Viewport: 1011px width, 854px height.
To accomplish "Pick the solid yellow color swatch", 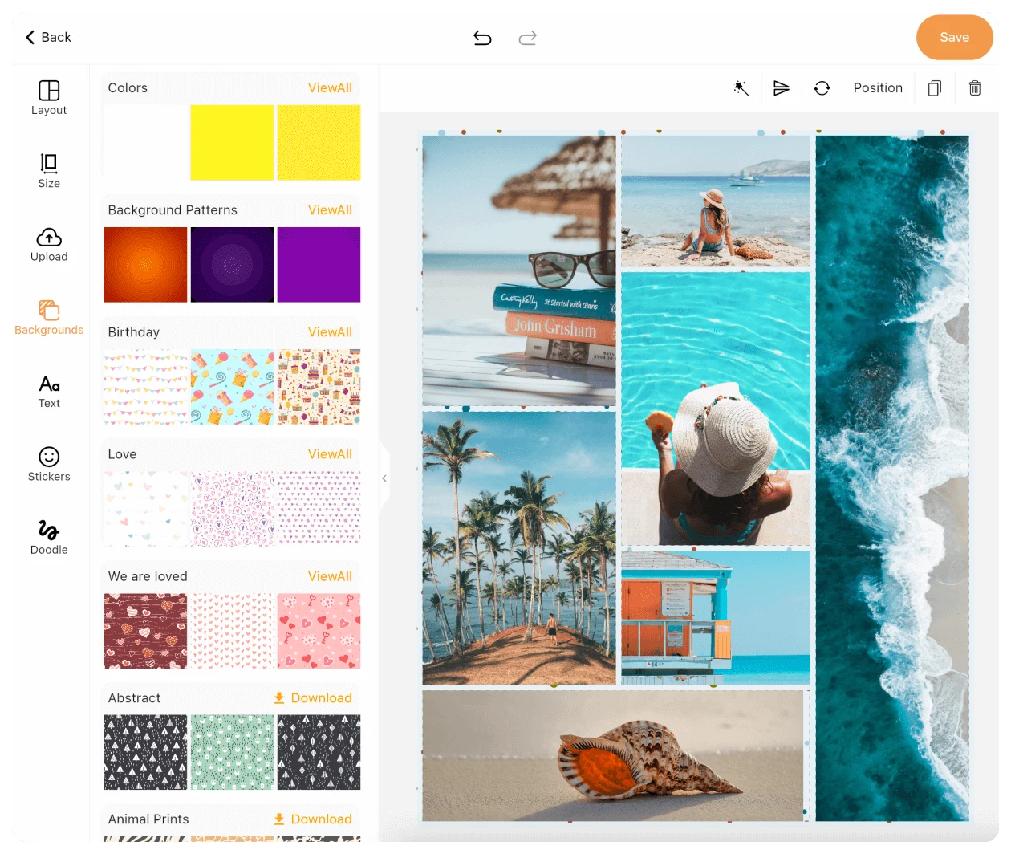I will [232, 142].
